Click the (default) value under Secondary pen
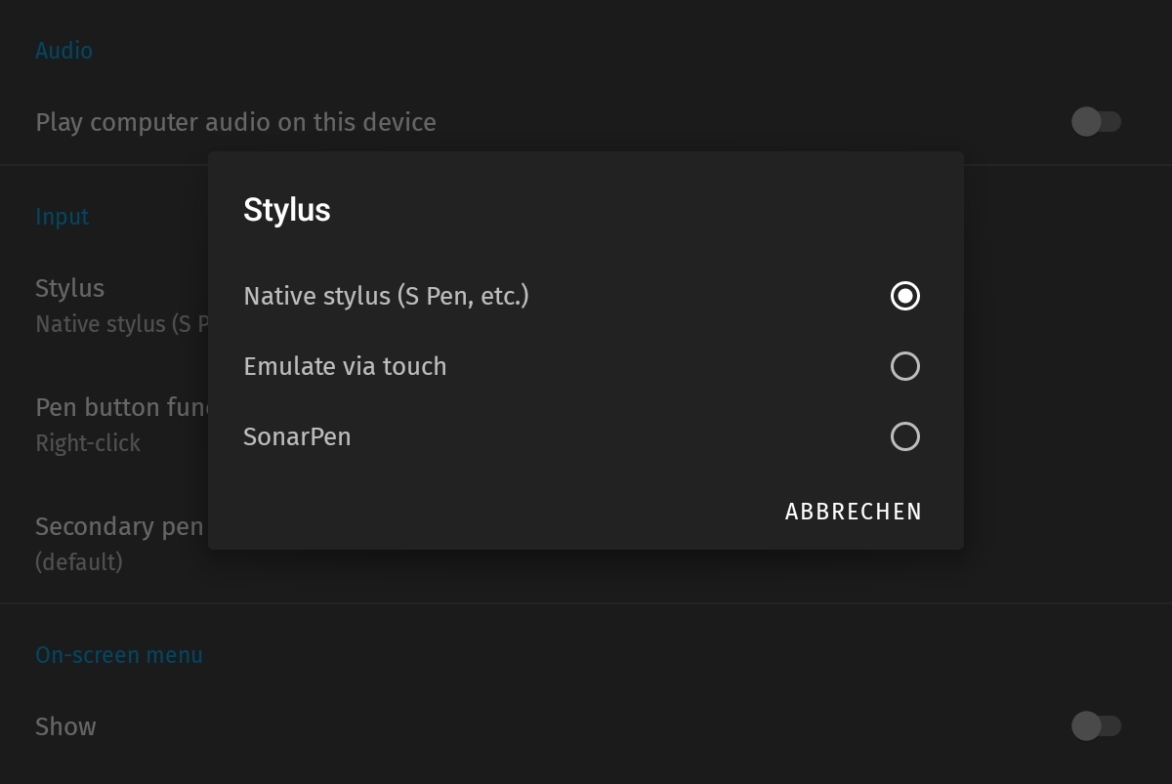Viewport: 1172px width, 784px height. click(x=70, y=562)
